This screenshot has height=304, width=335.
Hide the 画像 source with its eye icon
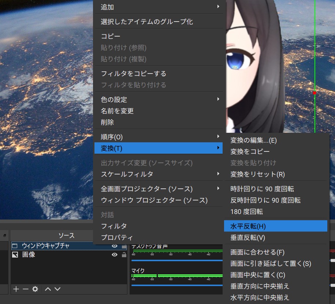click(115, 255)
